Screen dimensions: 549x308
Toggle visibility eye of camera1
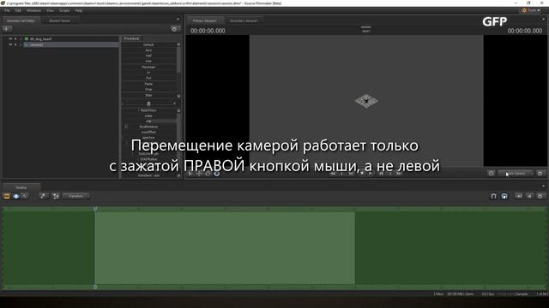click(10, 44)
